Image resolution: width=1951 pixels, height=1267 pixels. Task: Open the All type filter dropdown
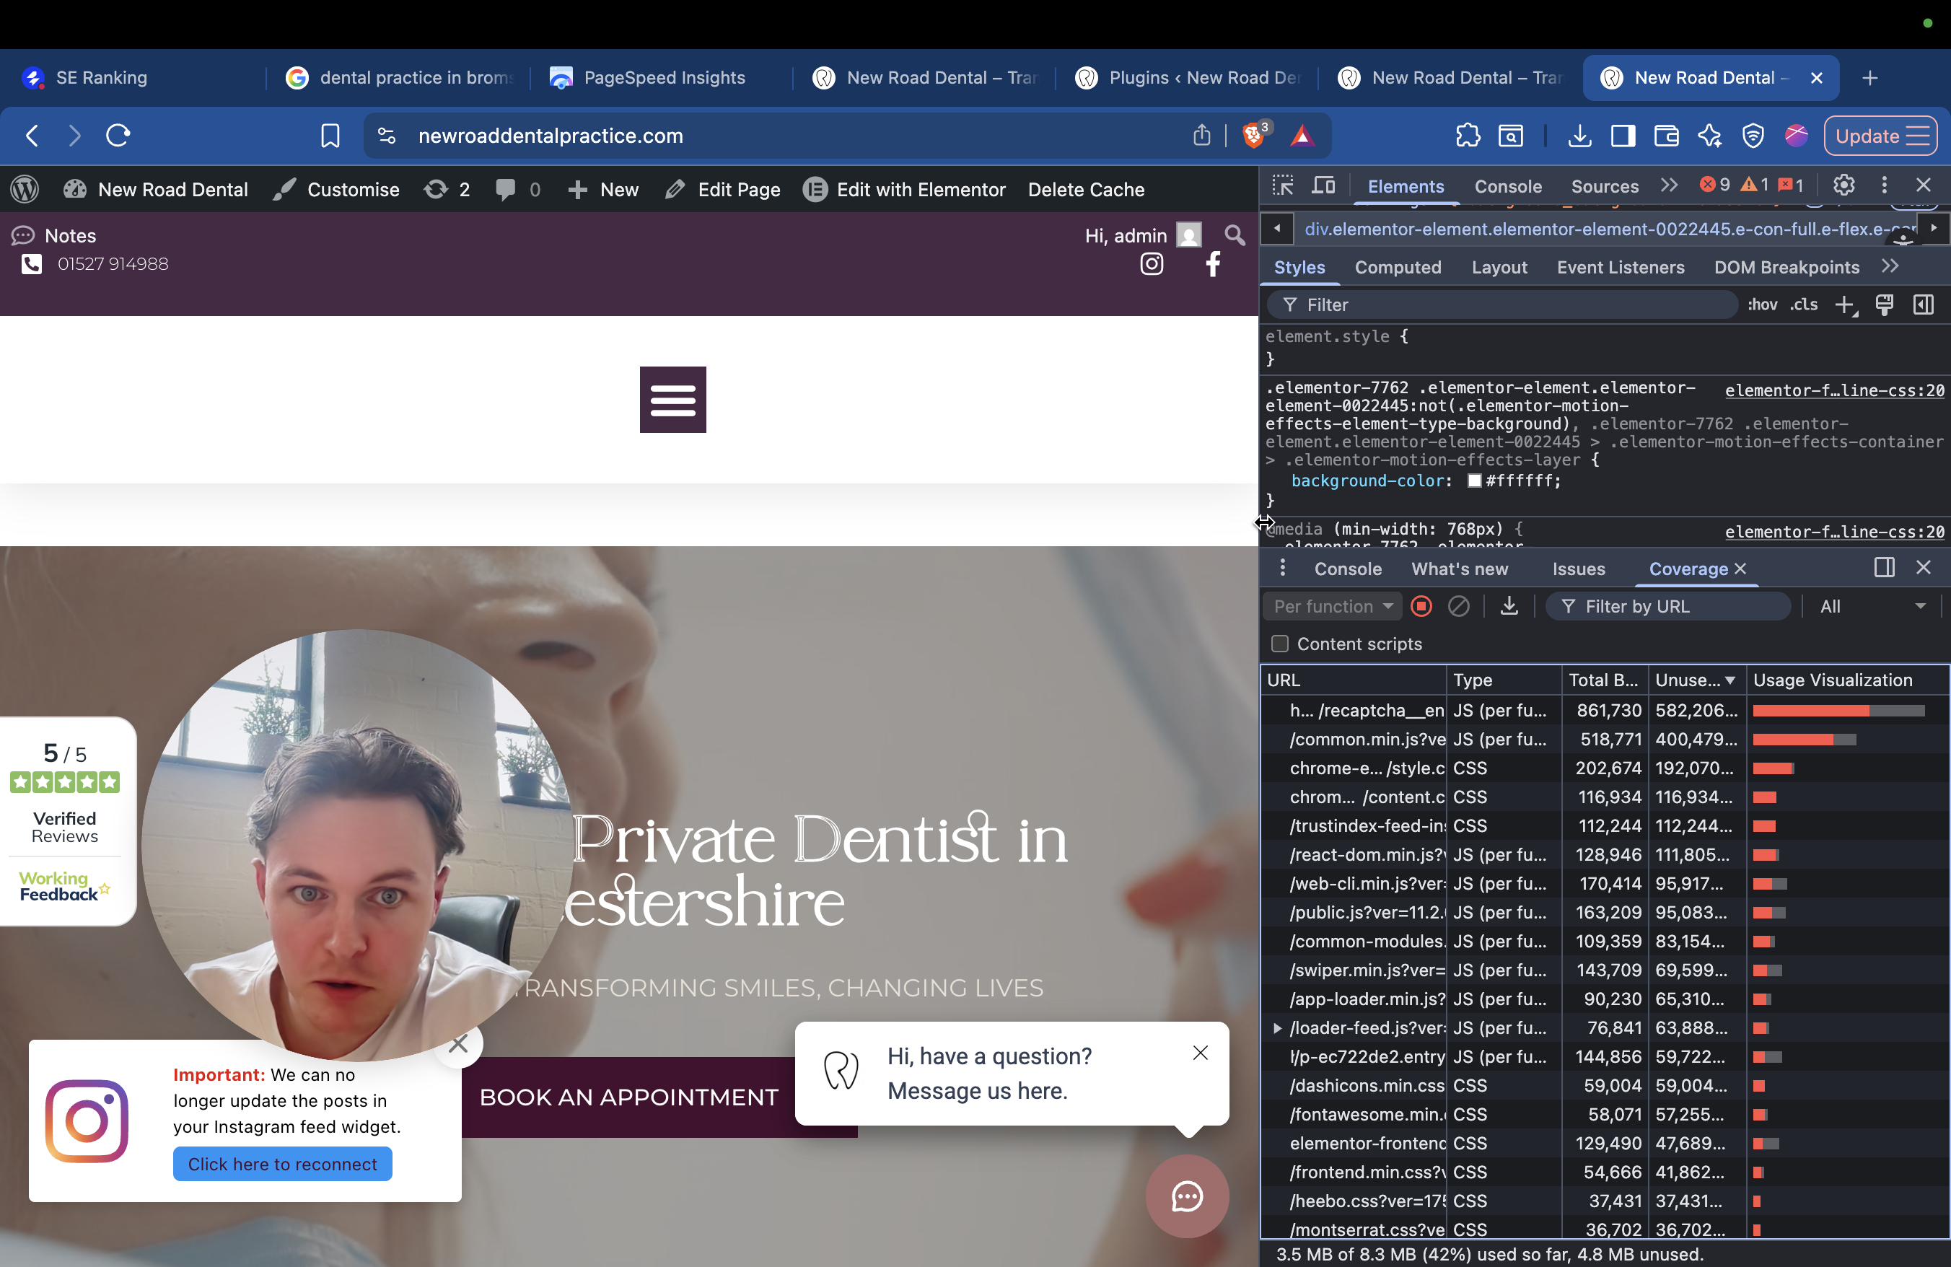(1872, 607)
